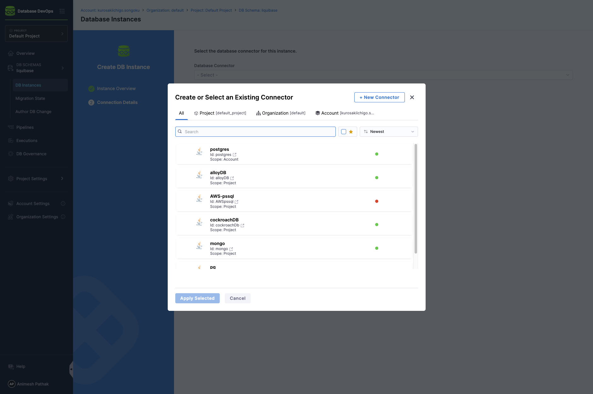Click the red status dot for AWS-pssql
This screenshot has height=394, width=593.
point(377,201)
